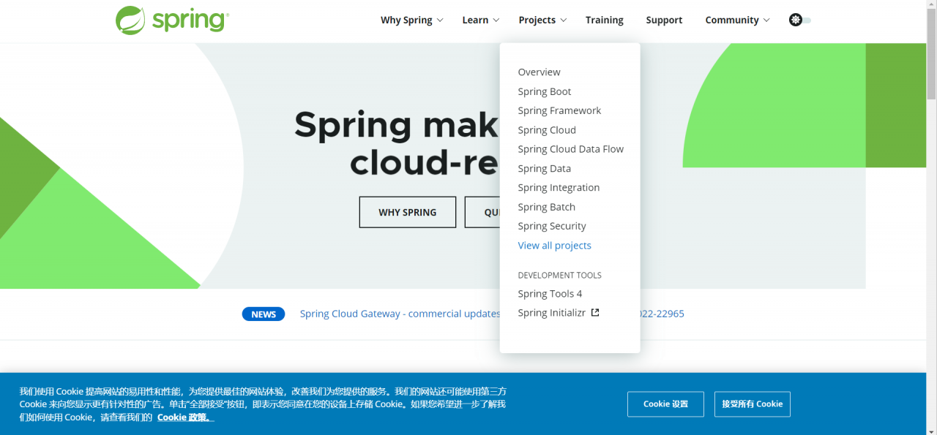Open Spring Integration menu entry
The width and height of the screenshot is (937, 435).
pos(559,187)
